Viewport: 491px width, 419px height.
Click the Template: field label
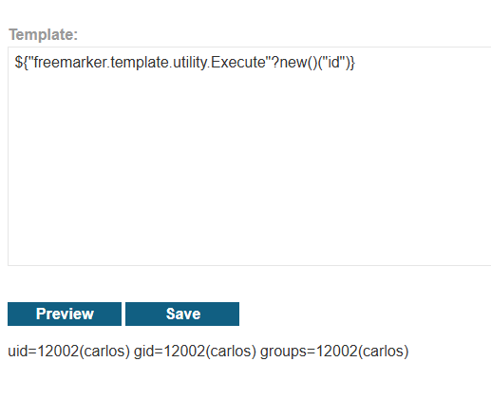tap(43, 34)
